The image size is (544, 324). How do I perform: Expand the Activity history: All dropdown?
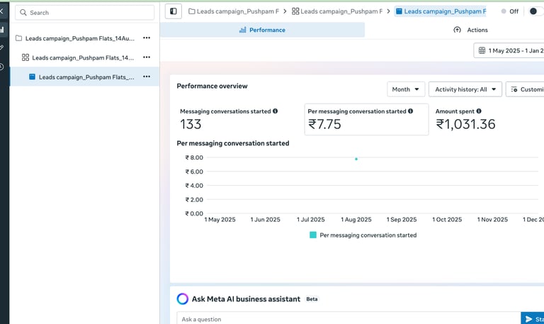pos(465,89)
